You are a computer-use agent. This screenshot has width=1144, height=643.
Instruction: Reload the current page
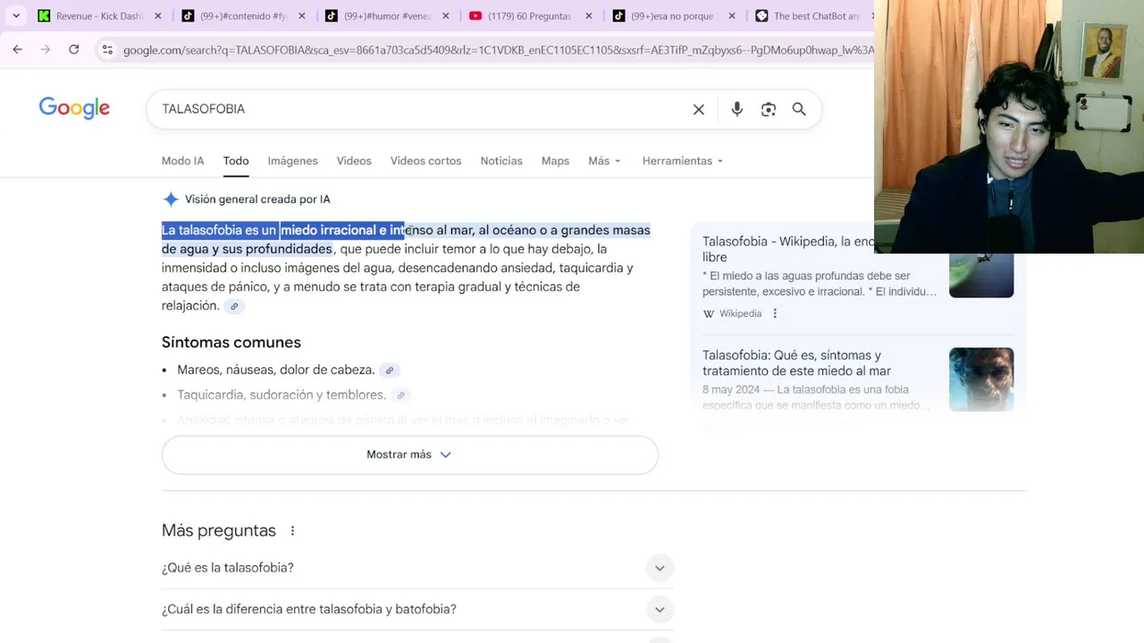pos(74,50)
